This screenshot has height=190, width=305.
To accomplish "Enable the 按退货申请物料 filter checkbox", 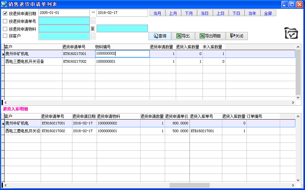I will coord(5,29).
